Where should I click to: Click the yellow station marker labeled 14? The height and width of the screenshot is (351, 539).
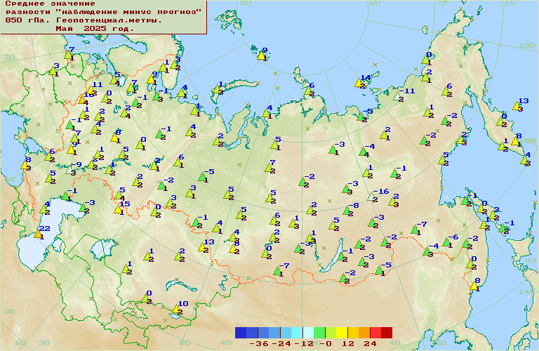point(360,83)
